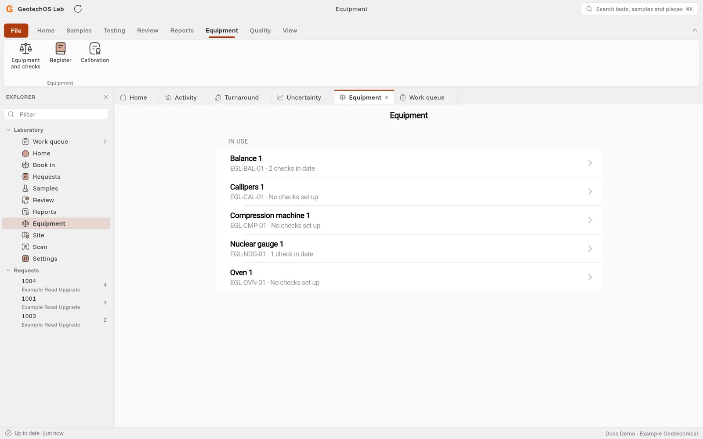Screen dimensions: 703x439
Task: Open Callipers 1 details chevron
Action: click(x=590, y=191)
